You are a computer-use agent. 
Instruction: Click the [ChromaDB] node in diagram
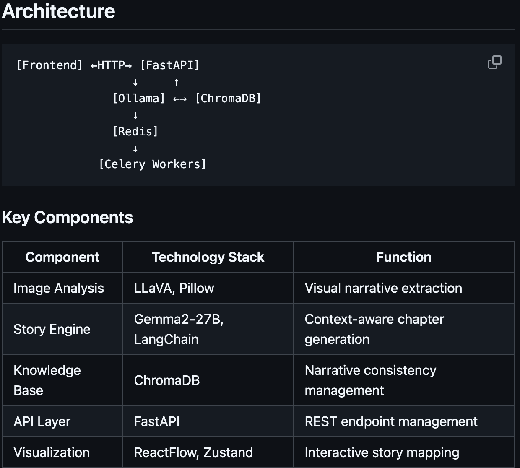point(228,99)
